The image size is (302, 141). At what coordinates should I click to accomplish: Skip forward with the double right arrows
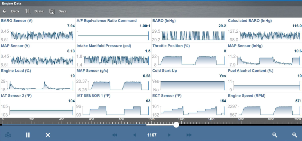click(x=189, y=135)
